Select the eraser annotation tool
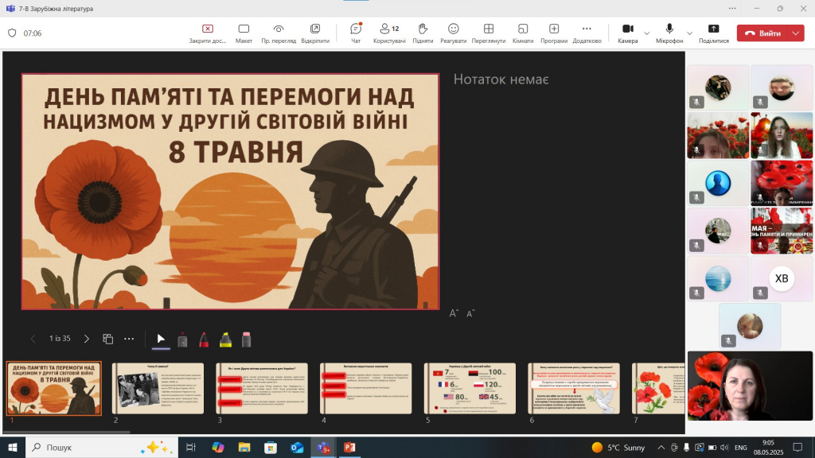 [x=248, y=339]
